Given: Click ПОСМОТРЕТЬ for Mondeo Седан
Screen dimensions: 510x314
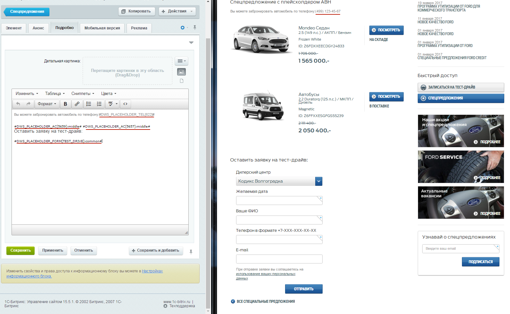Looking at the screenshot, I should click(x=386, y=30).
